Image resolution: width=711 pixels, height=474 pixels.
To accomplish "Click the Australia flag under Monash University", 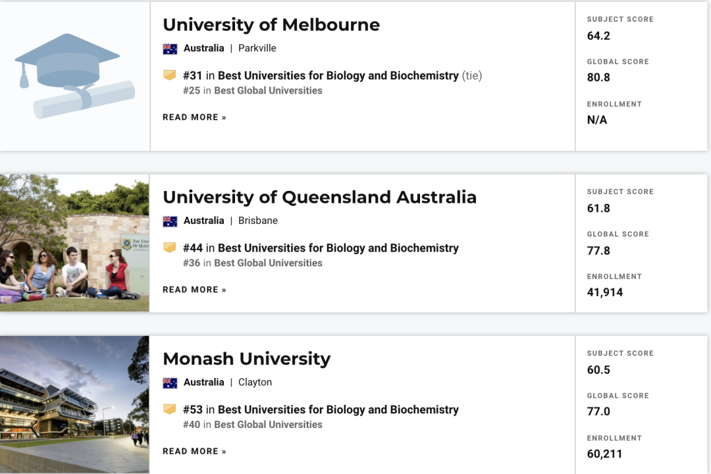I will [170, 383].
